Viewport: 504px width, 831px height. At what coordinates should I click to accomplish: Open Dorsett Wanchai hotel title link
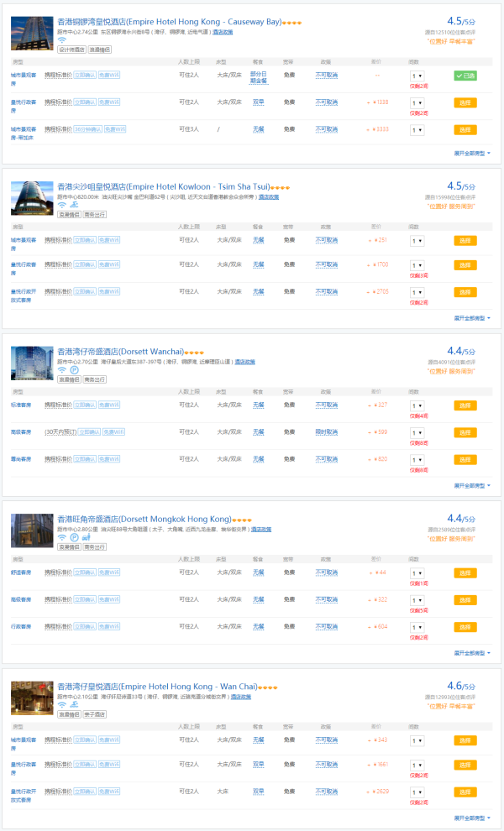point(120,352)
